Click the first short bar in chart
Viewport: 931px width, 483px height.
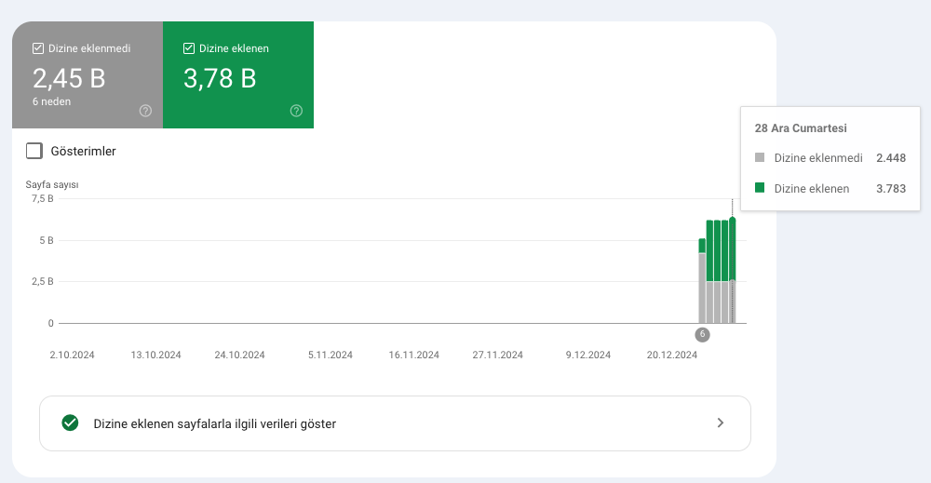click(x=702, y=281)
